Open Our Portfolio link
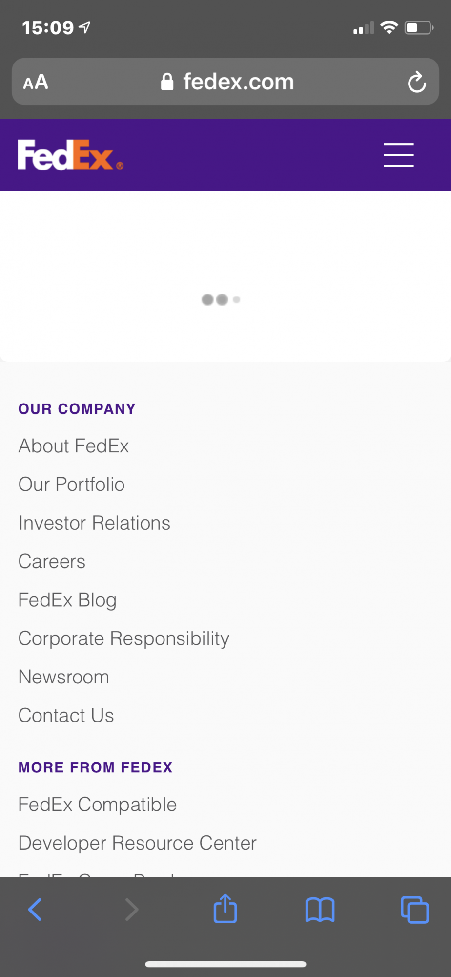 tap(72, 485)
